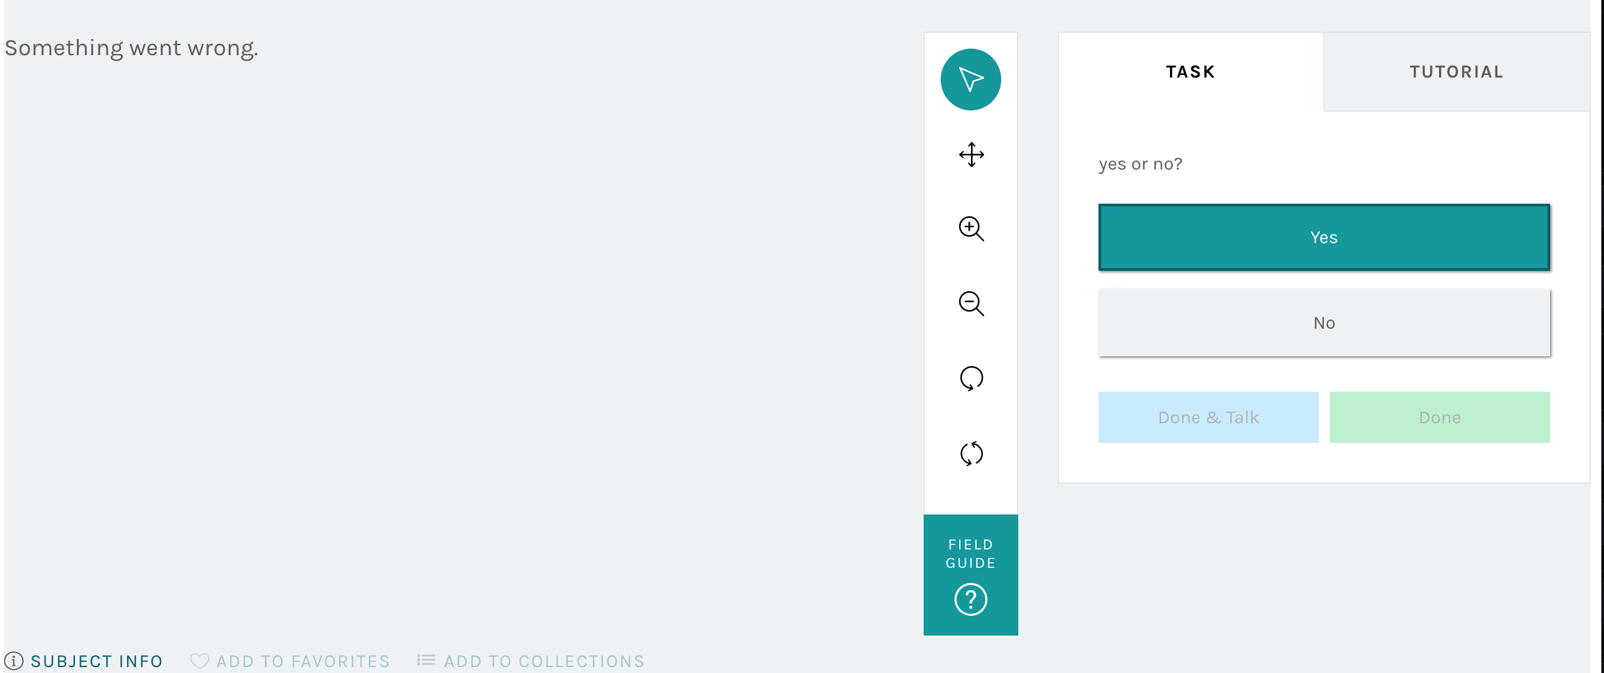Image resolution: width=1604 pixels, height=673 pixels.
Task: Open the Field Guide question mark
Action: click(x=970, y=599)
